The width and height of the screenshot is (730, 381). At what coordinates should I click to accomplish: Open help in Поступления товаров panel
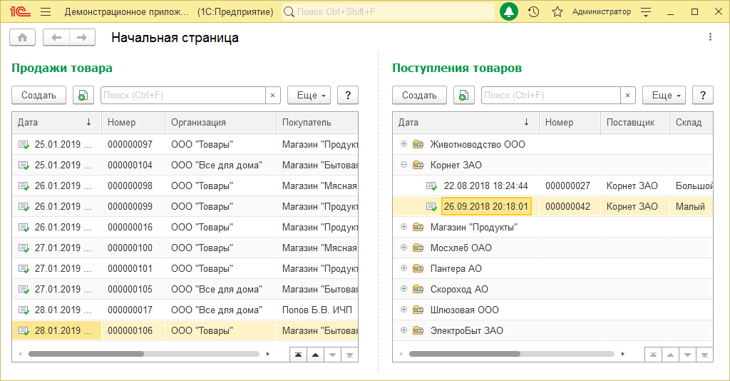[x=703, y=95]
